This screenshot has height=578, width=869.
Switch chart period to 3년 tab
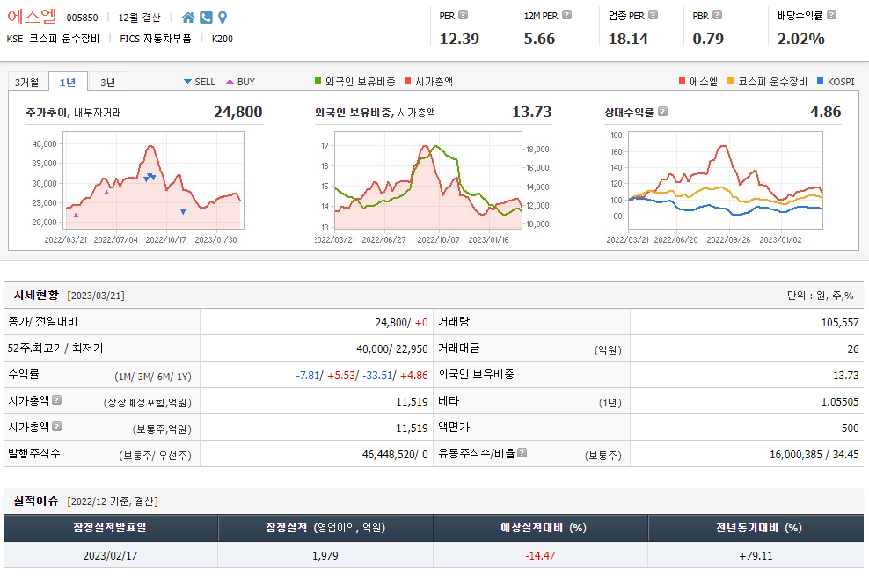(x=108, y=82)
